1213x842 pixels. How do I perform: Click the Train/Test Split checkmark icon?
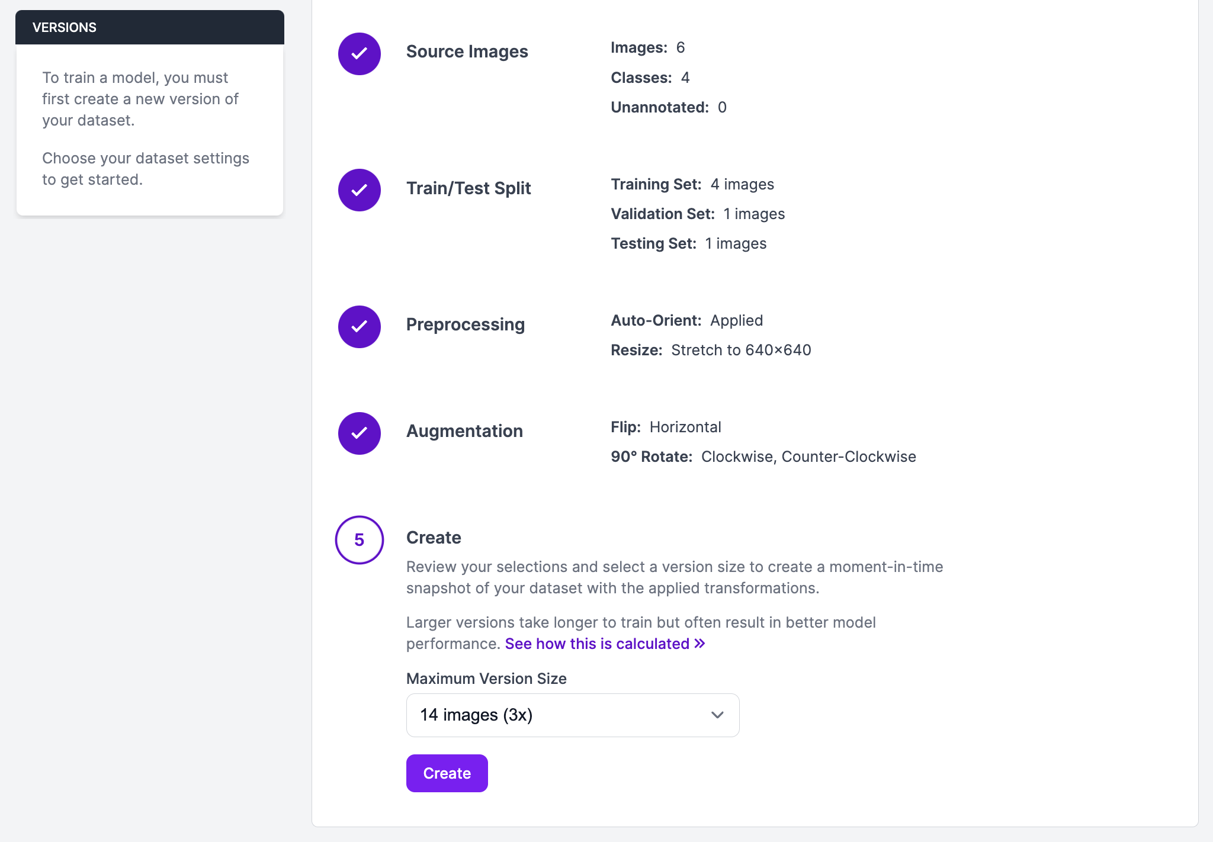click(x=359, y=190)
